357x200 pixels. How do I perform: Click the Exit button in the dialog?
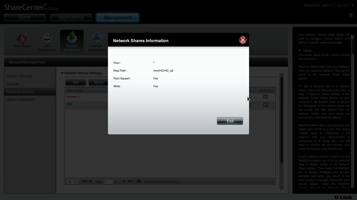pos(230,121)
